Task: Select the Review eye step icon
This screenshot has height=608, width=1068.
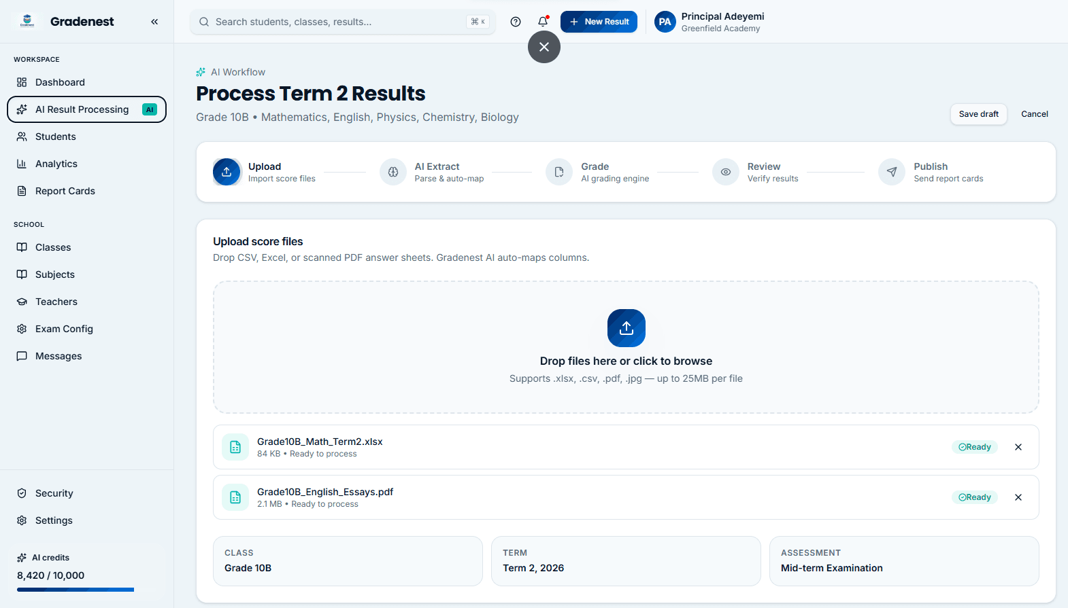Action: (726, 172)
